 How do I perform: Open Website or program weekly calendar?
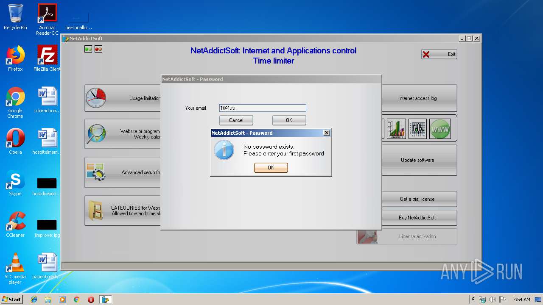pyautogui.click(x=123, y=134)
